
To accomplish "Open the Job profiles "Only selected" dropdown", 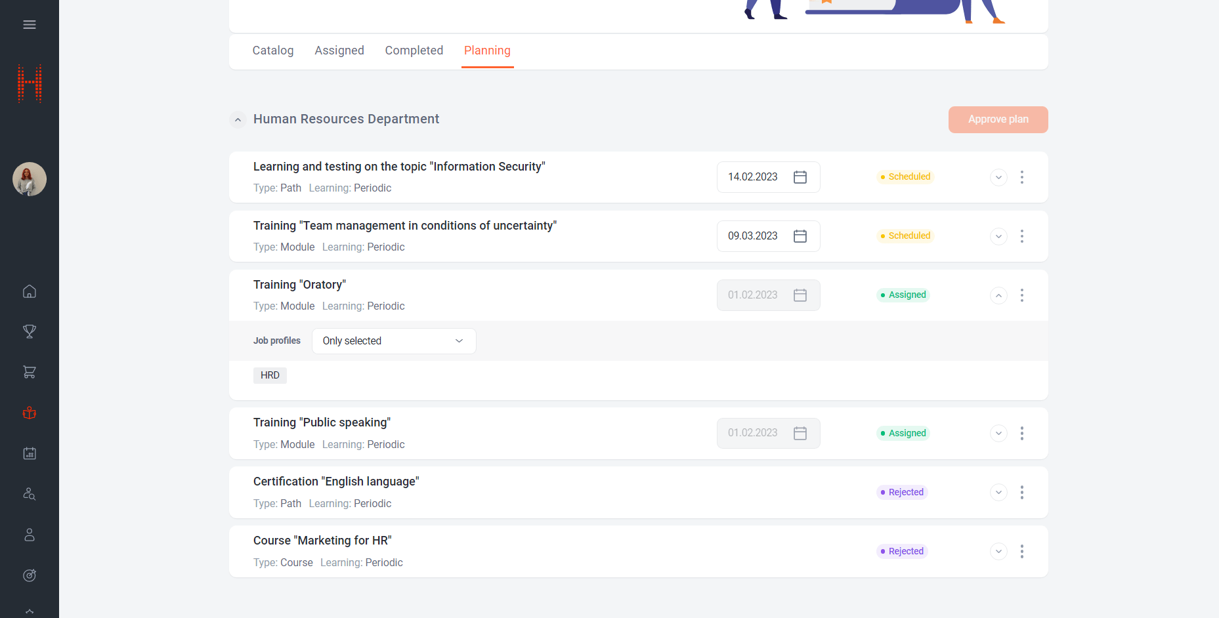I will [x=393, y=341].
